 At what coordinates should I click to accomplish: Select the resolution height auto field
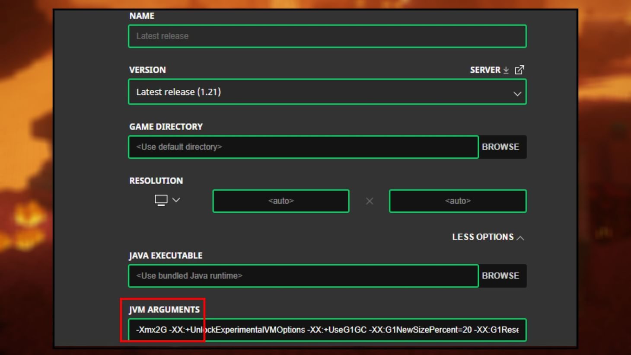(x=458, y=201)
